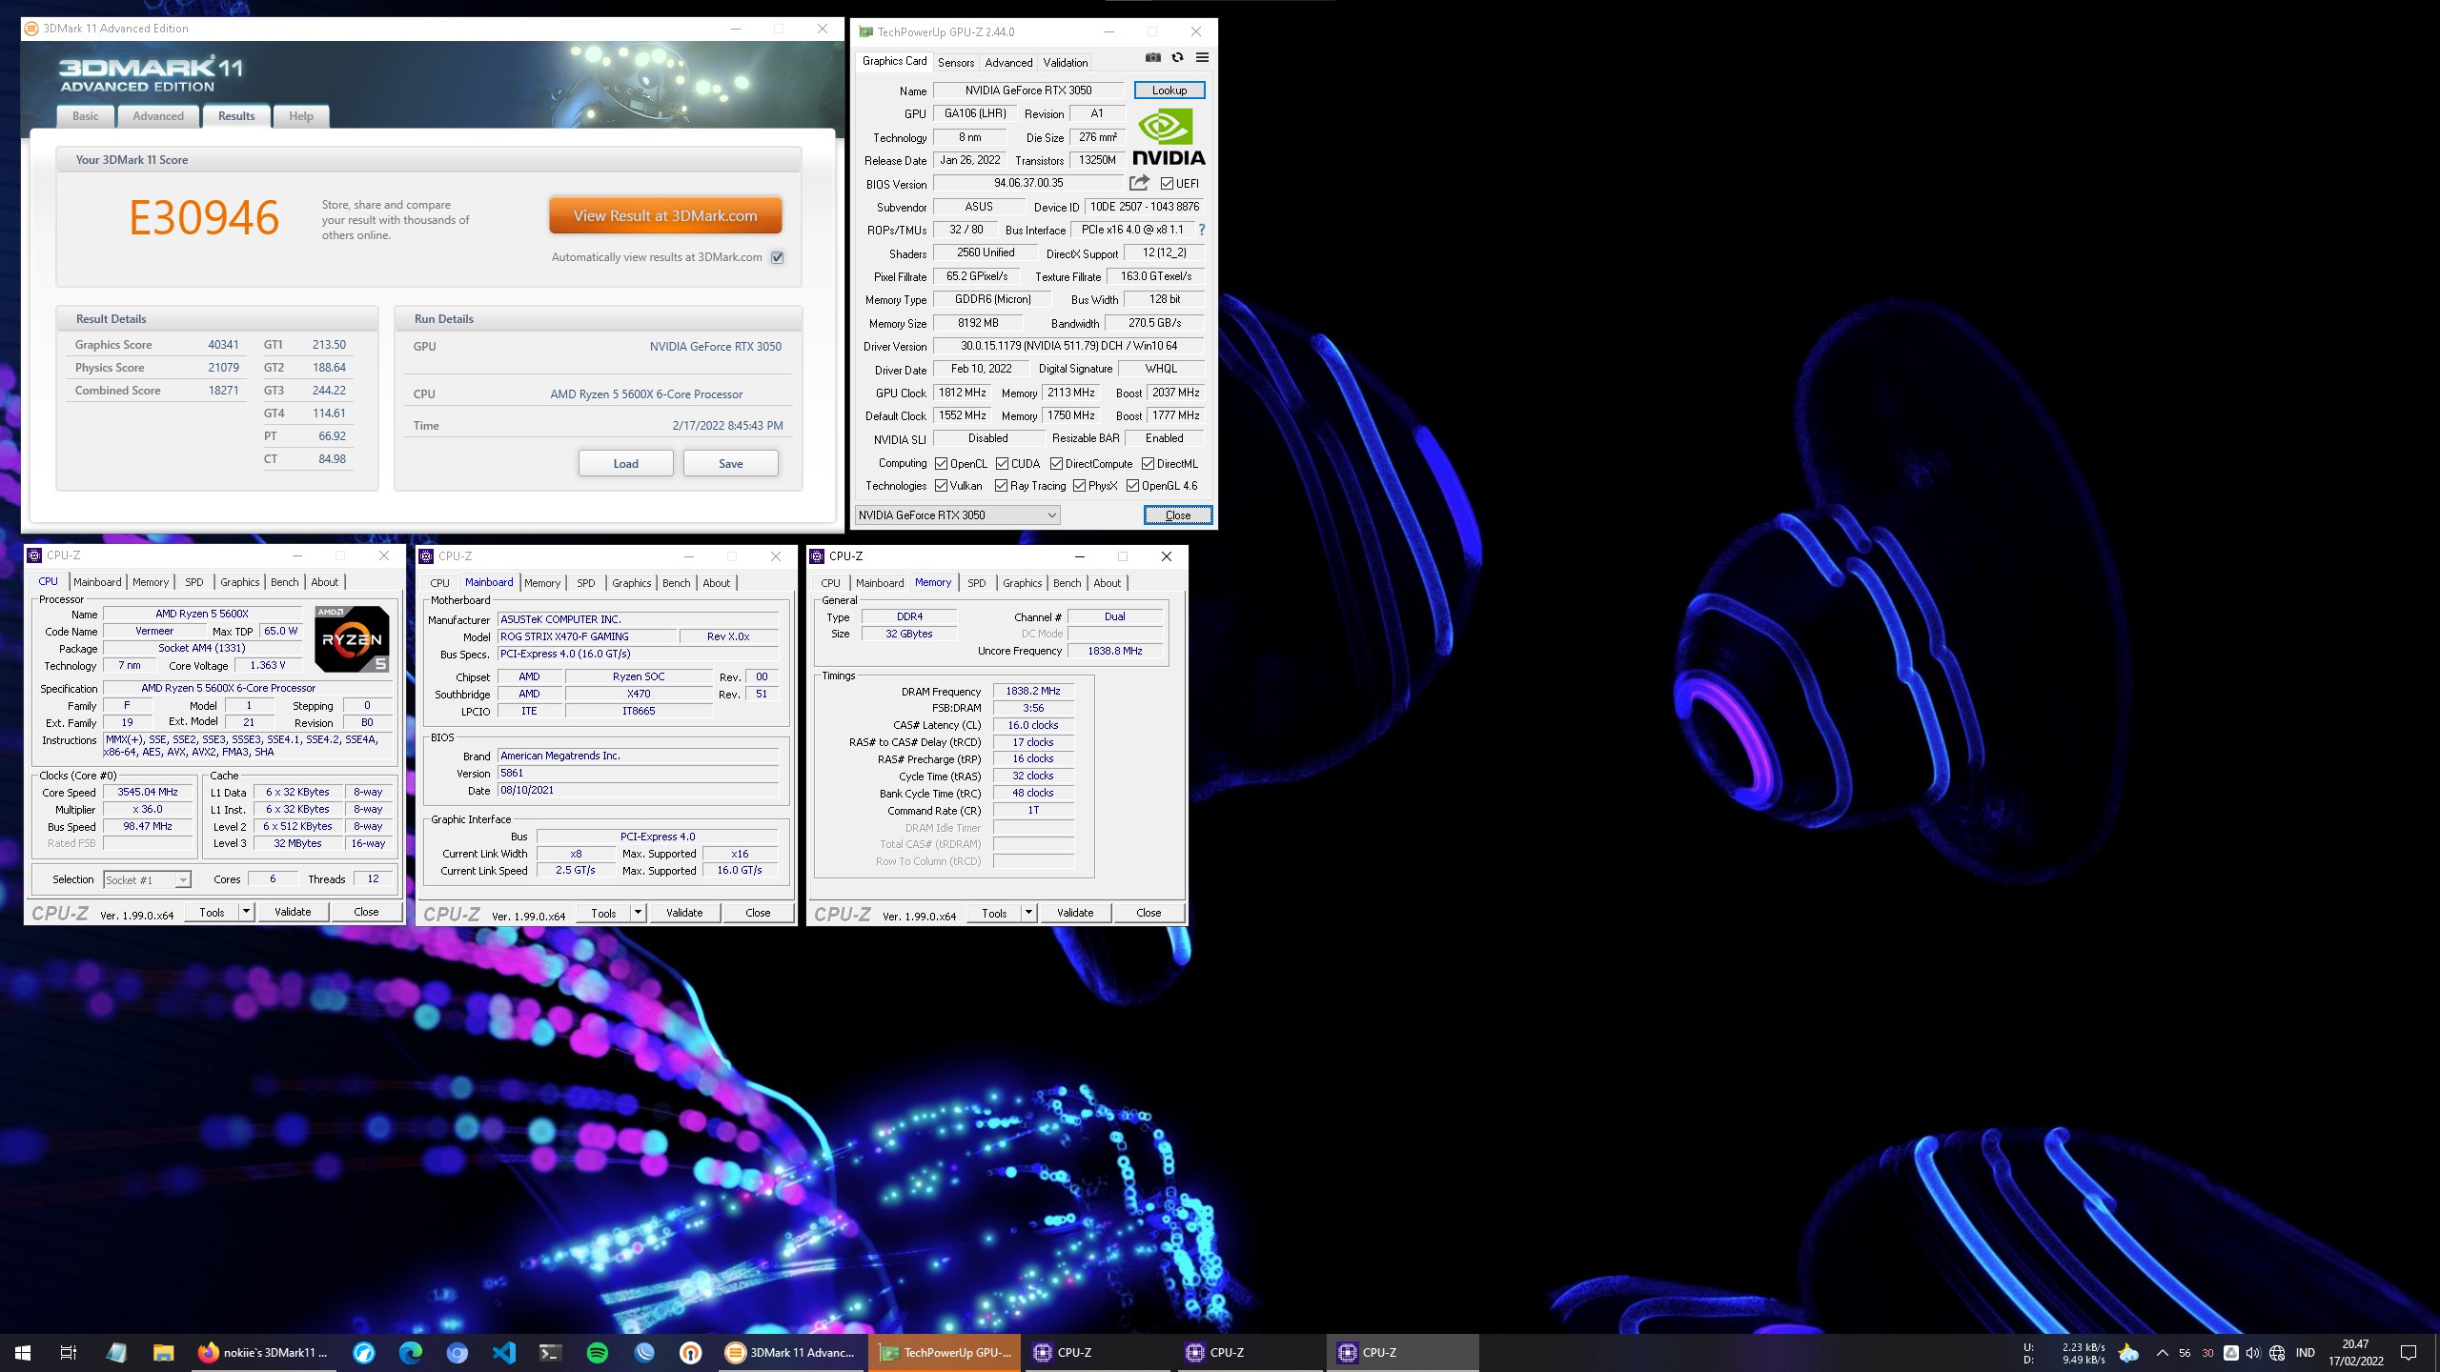Click the Bus Interface question mark
This screenshot has width=2440, height=1372.
1202,230
